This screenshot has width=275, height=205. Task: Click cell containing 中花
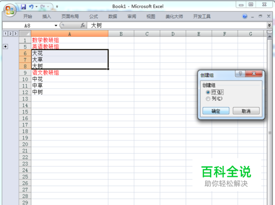(x=70, y=79)
